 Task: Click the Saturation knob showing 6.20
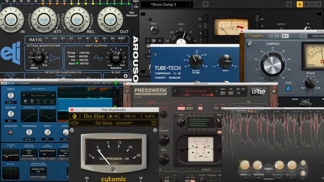click(116, 57)
